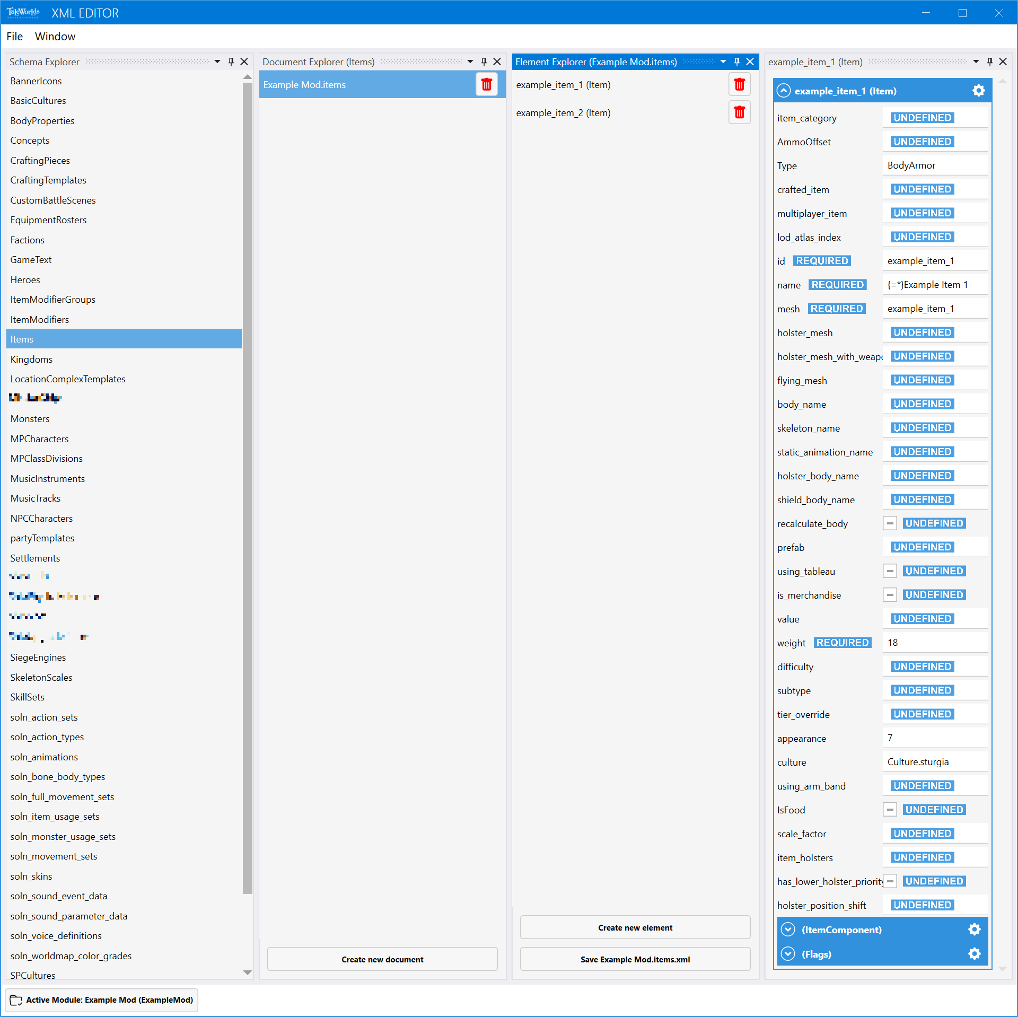Select NPCCharacters schema
This screenshot has width=1018, height=1017.
click(x=124, y=518)
